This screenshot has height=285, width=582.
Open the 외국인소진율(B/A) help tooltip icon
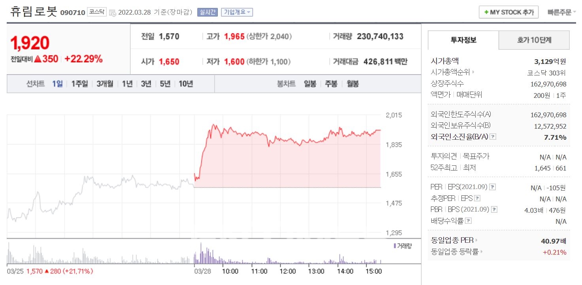click(493, 137)
